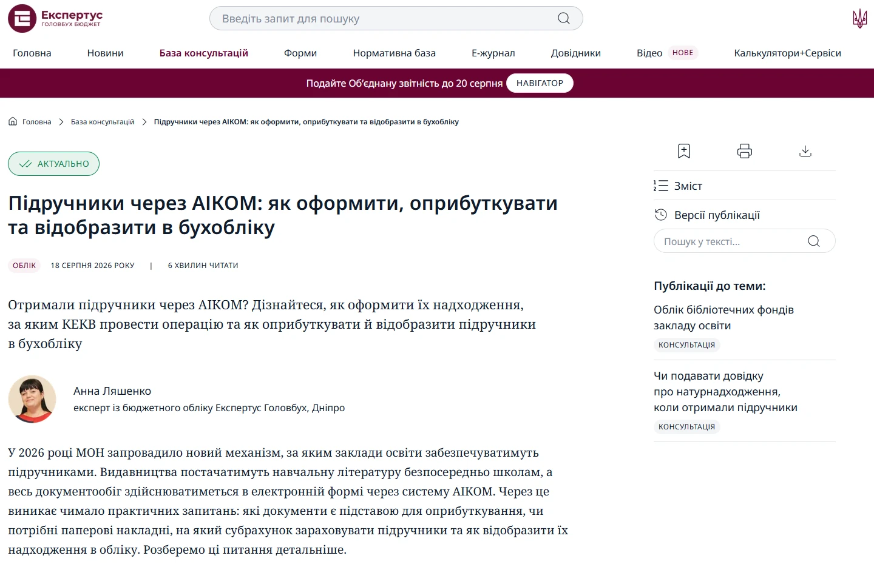Click the article title heading
The image size is (874, 564).
[283, 215]
